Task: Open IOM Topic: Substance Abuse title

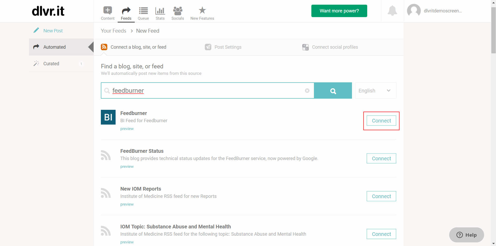Action: [x=176, y=227]
